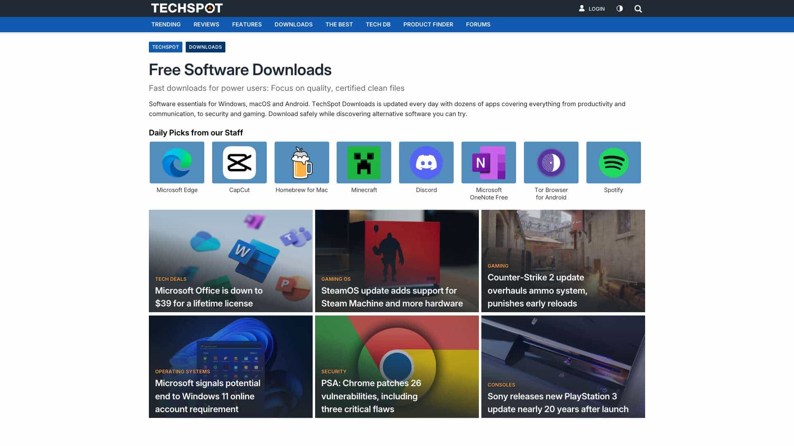Click the LOGIN text link
Viewport: 794px width, 446px height.
tap(596, 9)
